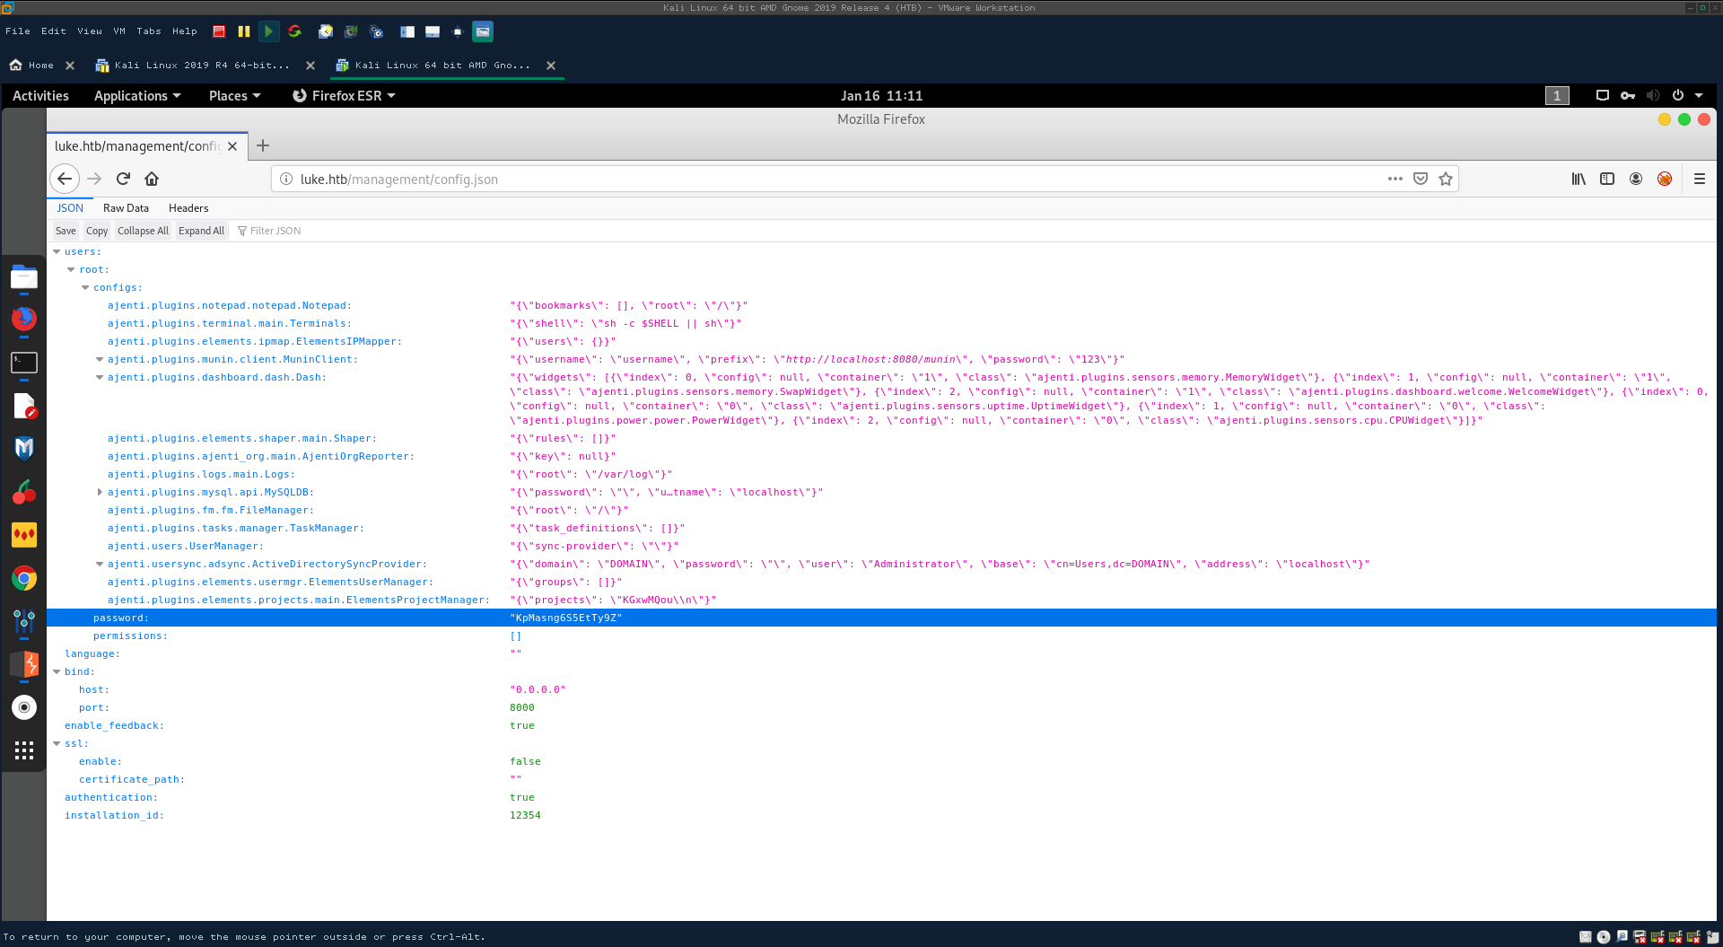Click the green power-on play icon
Screen dimensions: 1723x947
point(268,31)
